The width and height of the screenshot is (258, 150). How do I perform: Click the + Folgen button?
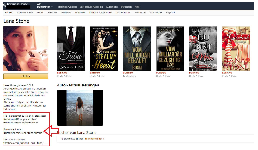tap(26, 76)
